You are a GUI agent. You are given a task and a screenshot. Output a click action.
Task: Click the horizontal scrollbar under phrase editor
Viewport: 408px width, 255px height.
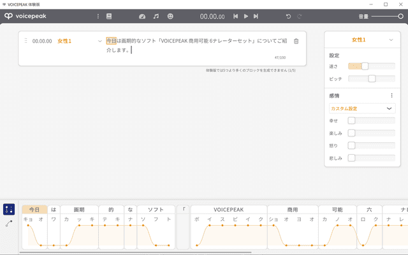pyautogui.click(x=135, y=252)
